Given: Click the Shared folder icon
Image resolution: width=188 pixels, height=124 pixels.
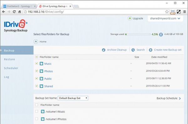Looking at the screenshot, I should point(41,86).
